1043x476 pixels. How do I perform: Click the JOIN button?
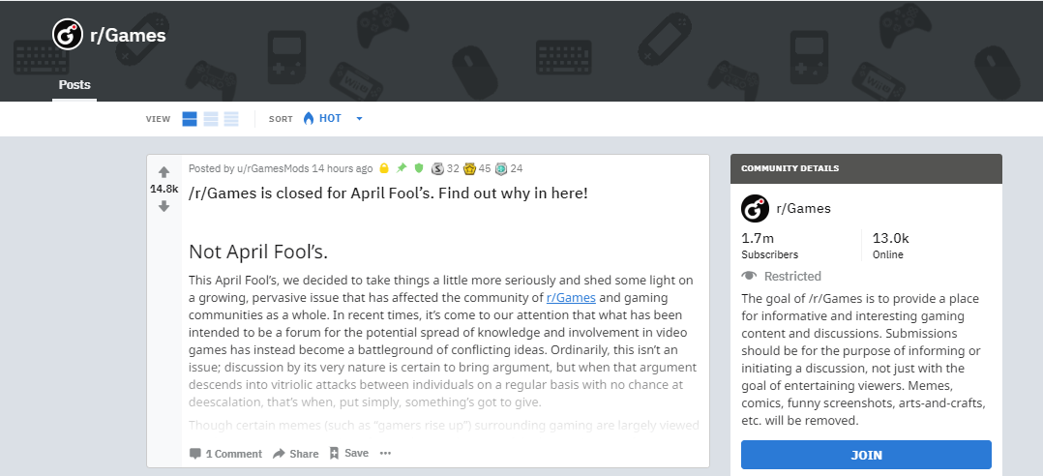tap(866, 455)
